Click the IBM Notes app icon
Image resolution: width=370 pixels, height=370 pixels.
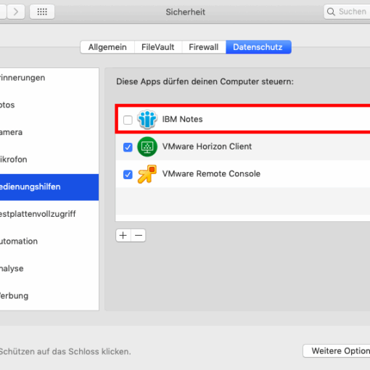coord(147,119)
